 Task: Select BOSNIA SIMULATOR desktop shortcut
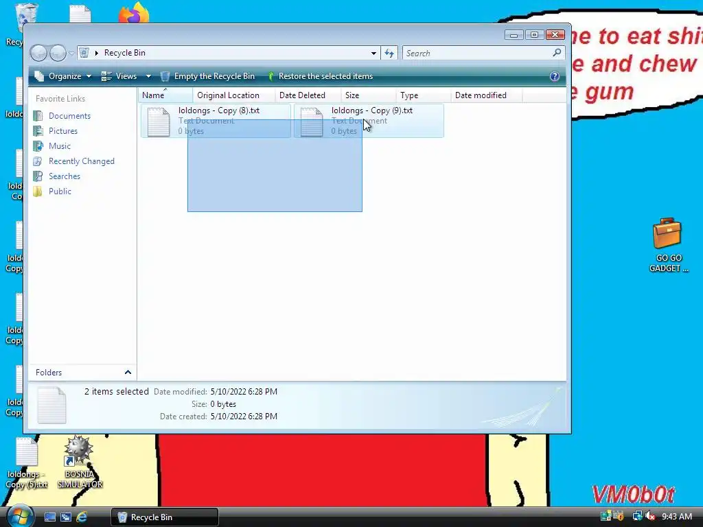pyautogui.click(x=80, y=462)
